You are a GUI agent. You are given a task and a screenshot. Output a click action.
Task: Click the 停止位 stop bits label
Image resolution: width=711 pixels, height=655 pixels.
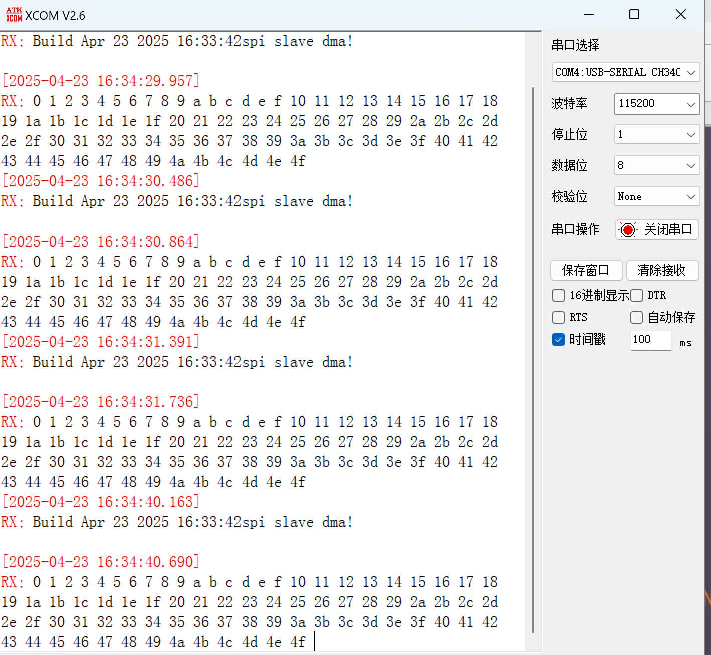[570, 135]
